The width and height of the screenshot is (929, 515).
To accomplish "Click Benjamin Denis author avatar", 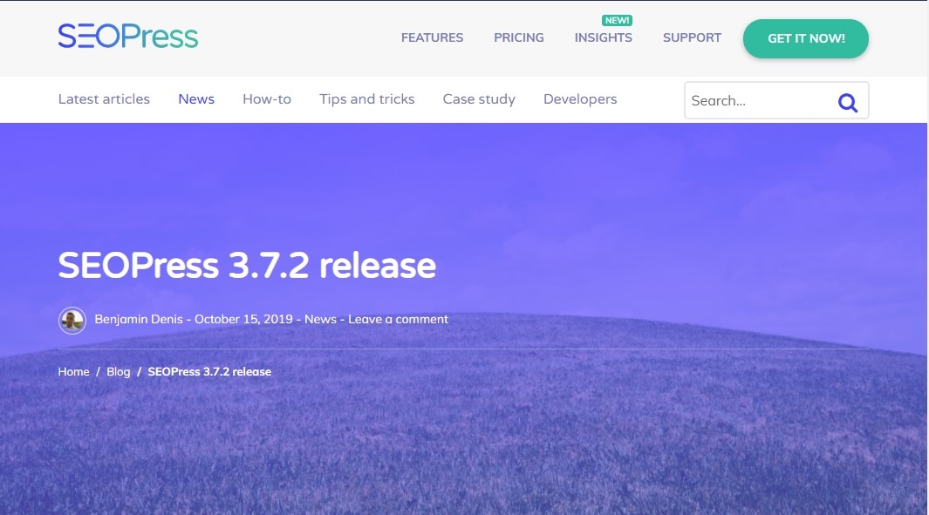I will pyautogui.click(x=72, y=321).
